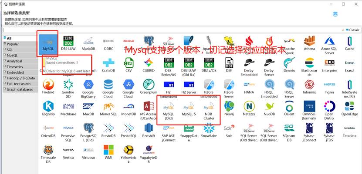Select the YugabyteDB driver
362x174 pixels.
149,154
